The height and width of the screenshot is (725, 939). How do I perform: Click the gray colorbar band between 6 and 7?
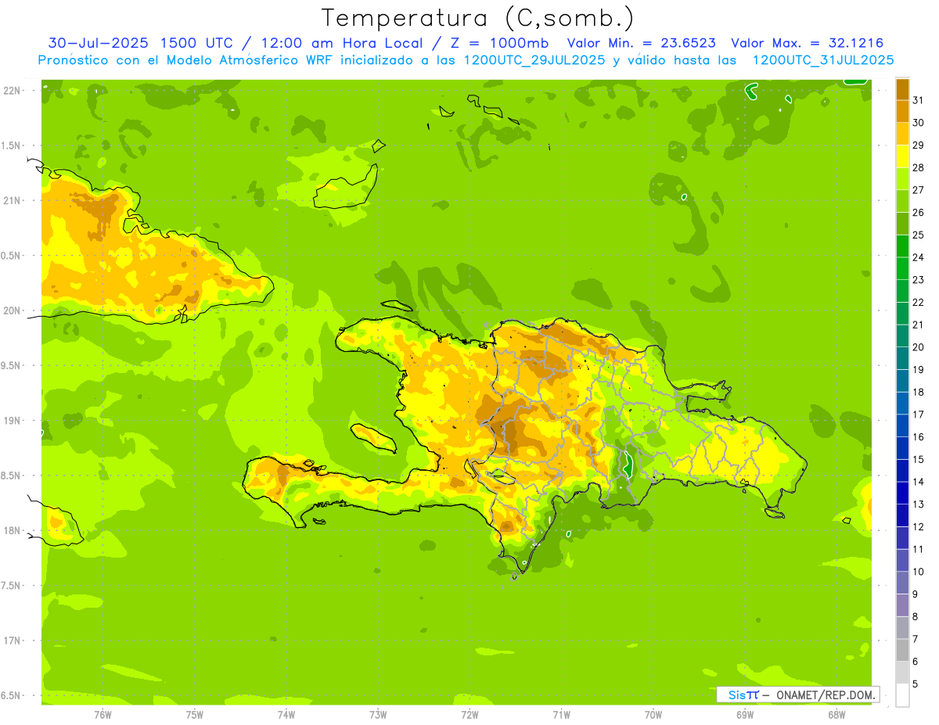(x=903, y=650)
